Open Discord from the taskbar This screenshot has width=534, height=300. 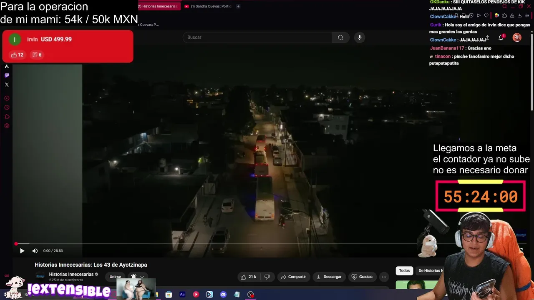223,295
